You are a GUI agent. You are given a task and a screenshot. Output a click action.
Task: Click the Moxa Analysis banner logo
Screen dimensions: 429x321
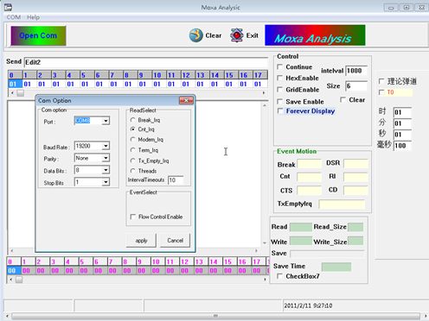(315, 35)
